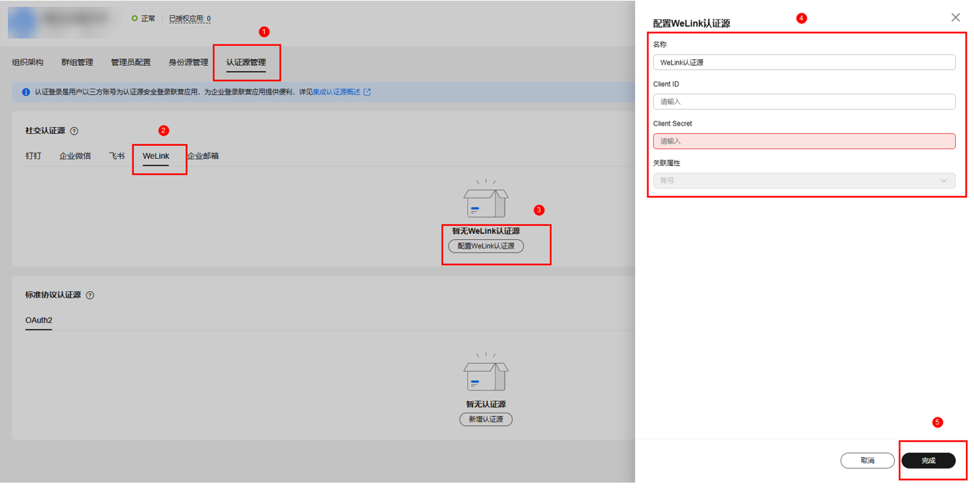This screenshot has height=488, width=974.
Task: Click help icon next to 社交认证源
Action: [x=74, y=131]
